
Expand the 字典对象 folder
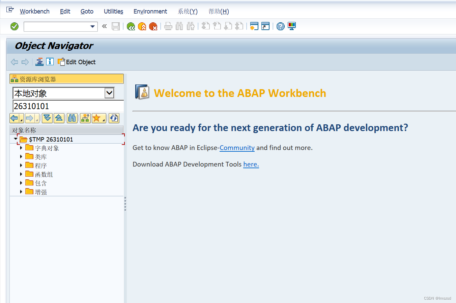point(21,148)
